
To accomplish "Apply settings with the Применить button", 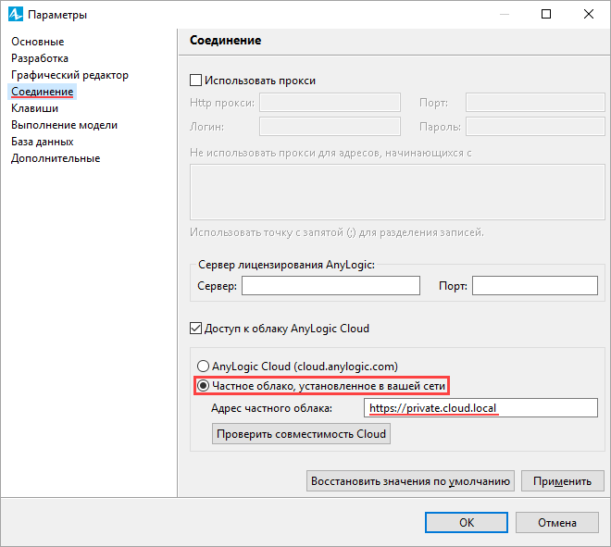I will [x=562, y=481].
